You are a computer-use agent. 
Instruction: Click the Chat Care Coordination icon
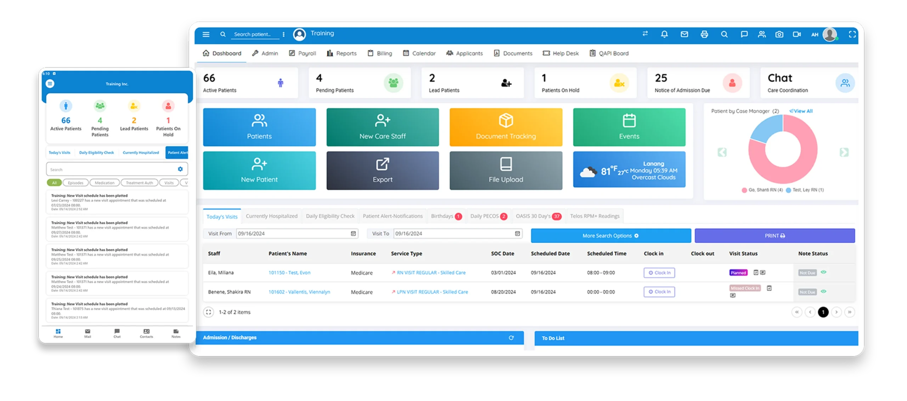(845, 83)
